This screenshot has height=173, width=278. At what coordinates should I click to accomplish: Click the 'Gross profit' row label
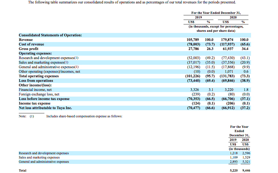(x=28, y=49)
